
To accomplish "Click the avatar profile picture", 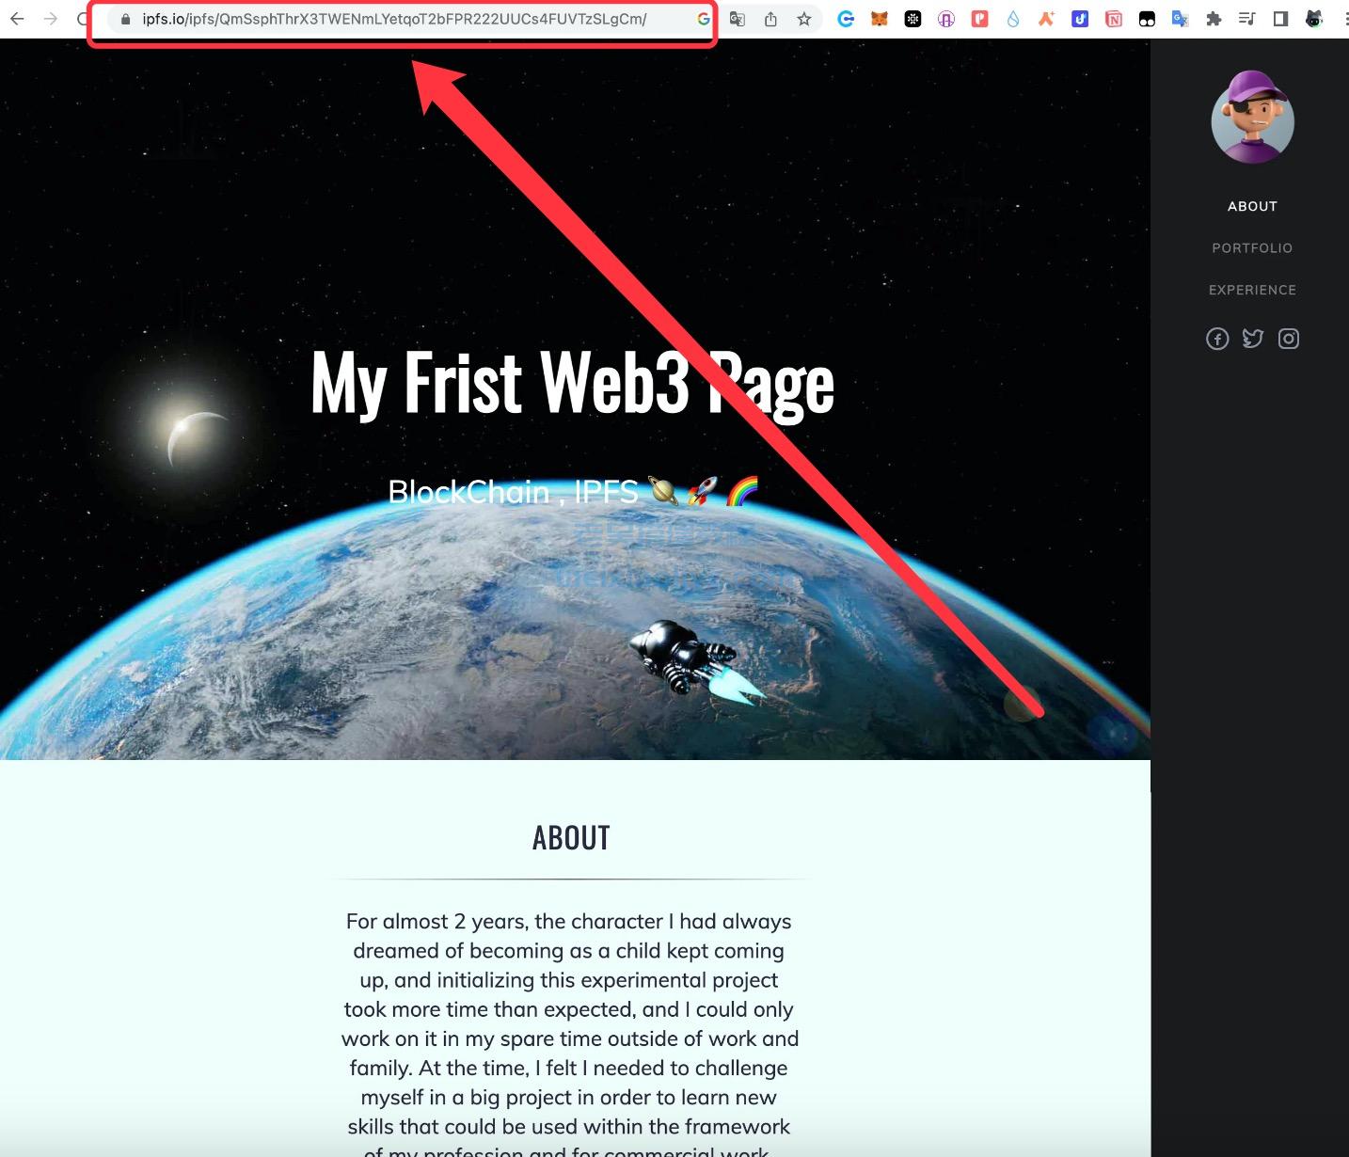I will point(1252,118).
